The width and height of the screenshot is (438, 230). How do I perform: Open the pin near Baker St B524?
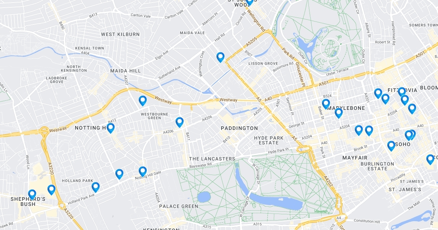[326, 104]
